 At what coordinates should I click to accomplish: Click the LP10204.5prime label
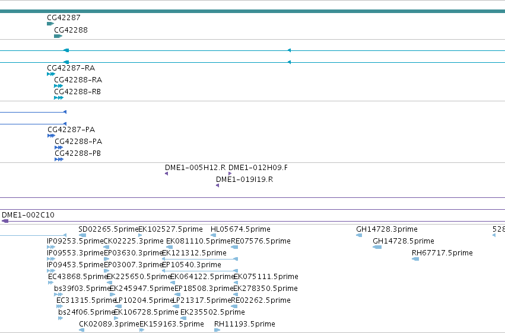(144, 300)
